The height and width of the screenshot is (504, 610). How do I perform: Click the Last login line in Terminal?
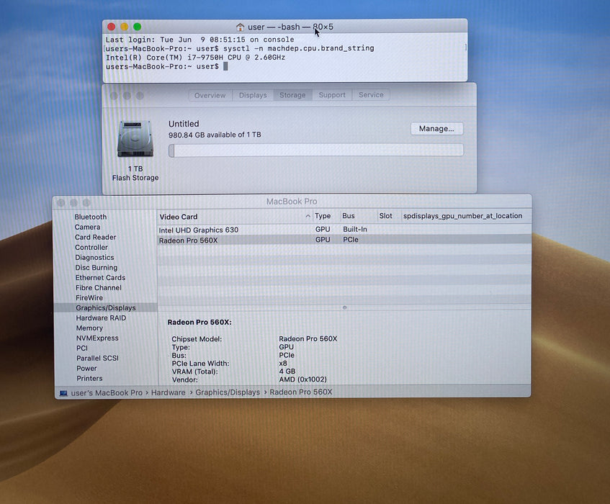coord(200,40)
